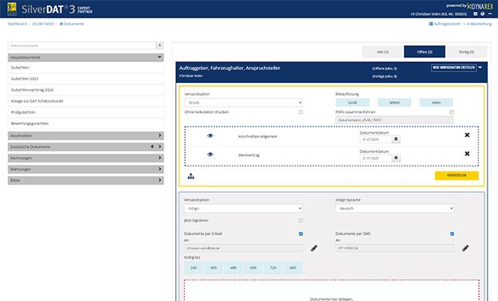The height and width of the screenshot is (301, 498).
Task: Select Groß image resolution
Action: pos(352,103)
